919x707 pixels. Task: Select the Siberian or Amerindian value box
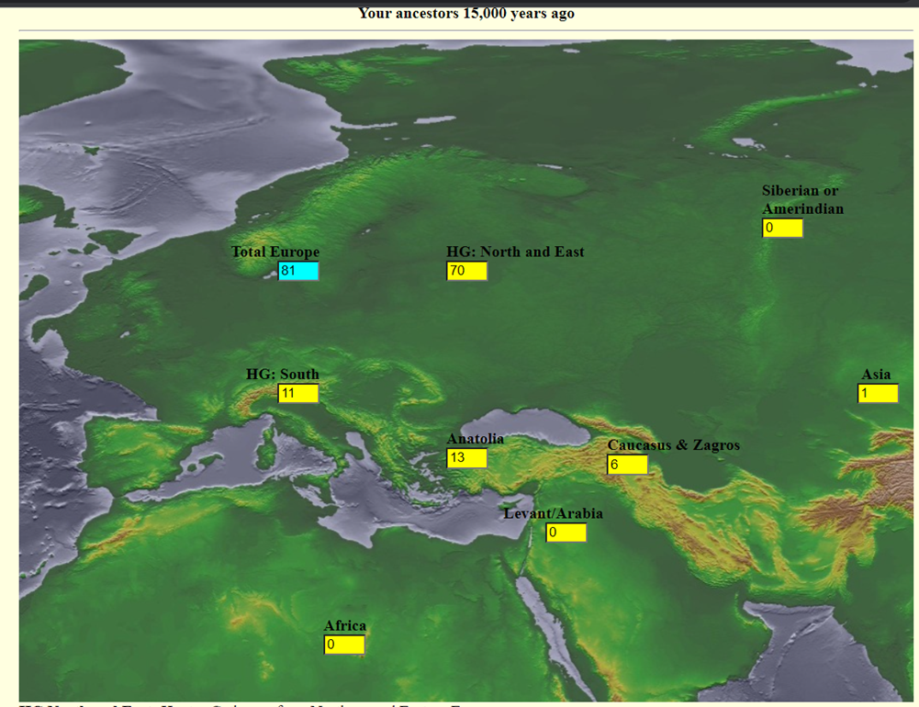tap(782, 228)
